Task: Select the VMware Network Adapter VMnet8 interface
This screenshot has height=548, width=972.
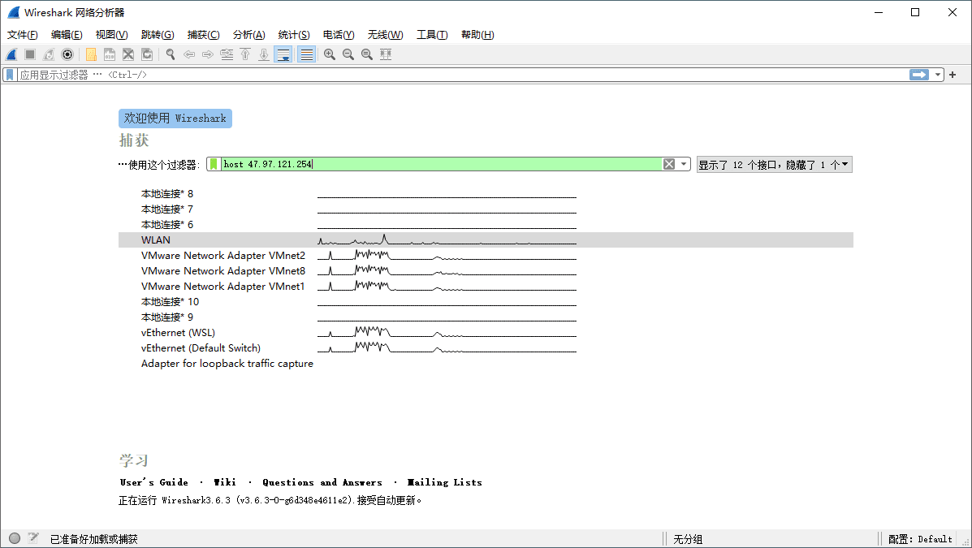Action: pos(223,270)
